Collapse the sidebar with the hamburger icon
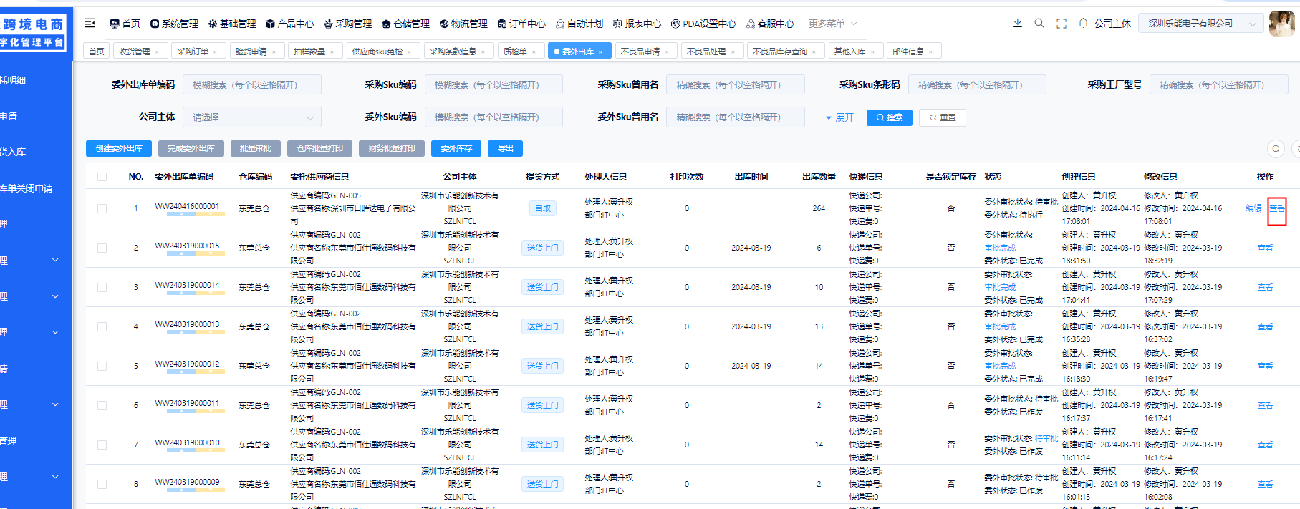Screen dimensions: 1300x509 pos(90,24)
